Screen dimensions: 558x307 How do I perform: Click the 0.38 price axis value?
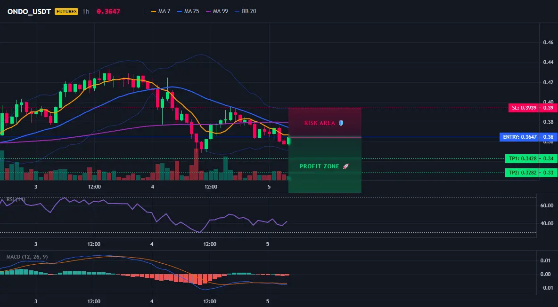click(548, 122)
